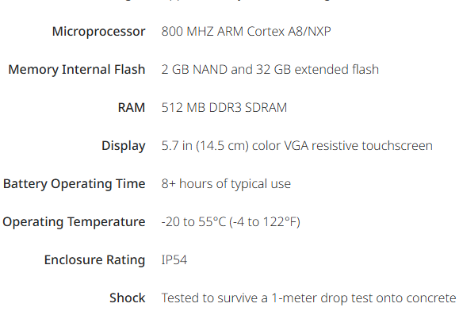
Task: Click the 122°F text in temperature row
Action: pyautogui.click(x=281, y=221)
